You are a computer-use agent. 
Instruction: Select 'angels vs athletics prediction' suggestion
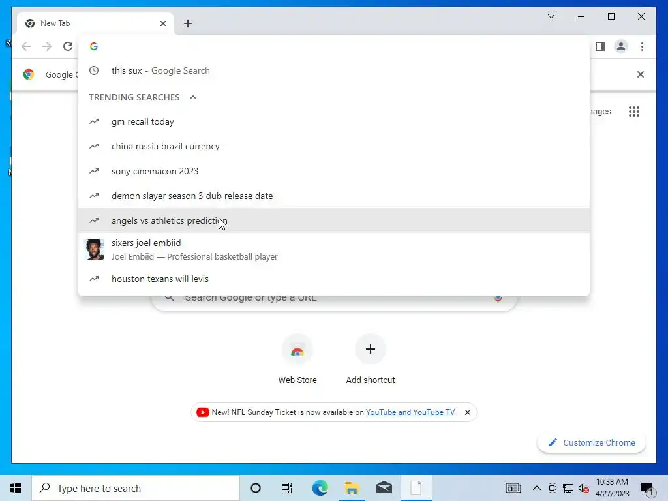pos(334,220)
